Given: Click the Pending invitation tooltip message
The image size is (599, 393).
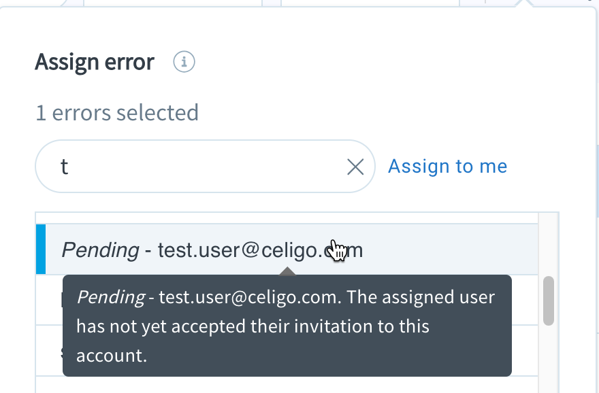Looking at the screenshot, I should [x=287, y=326].
